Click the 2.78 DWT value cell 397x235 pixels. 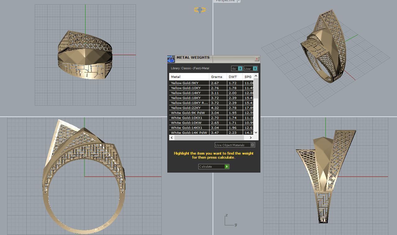[235, 108]
